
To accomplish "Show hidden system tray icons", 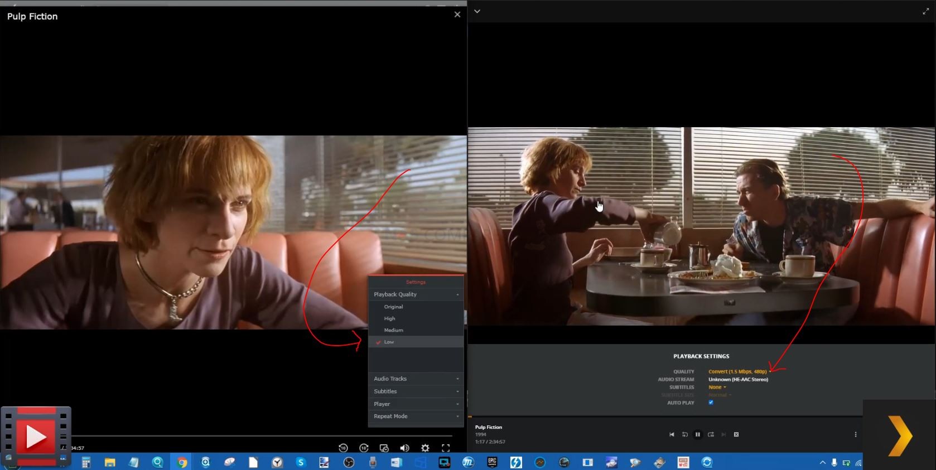I will (822, 462).
